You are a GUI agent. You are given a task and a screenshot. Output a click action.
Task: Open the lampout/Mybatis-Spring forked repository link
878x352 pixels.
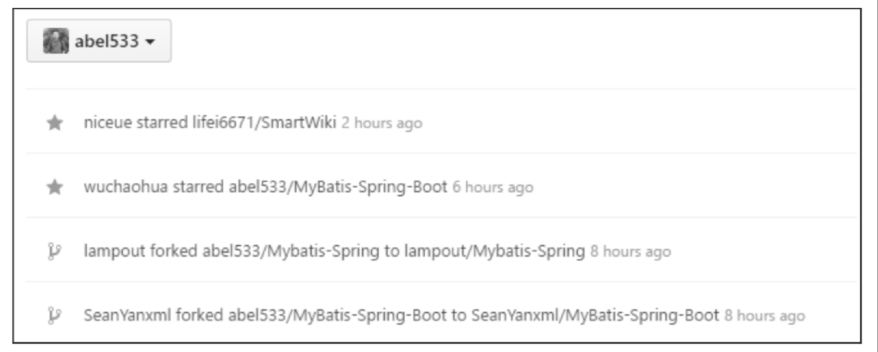point(494,251)
